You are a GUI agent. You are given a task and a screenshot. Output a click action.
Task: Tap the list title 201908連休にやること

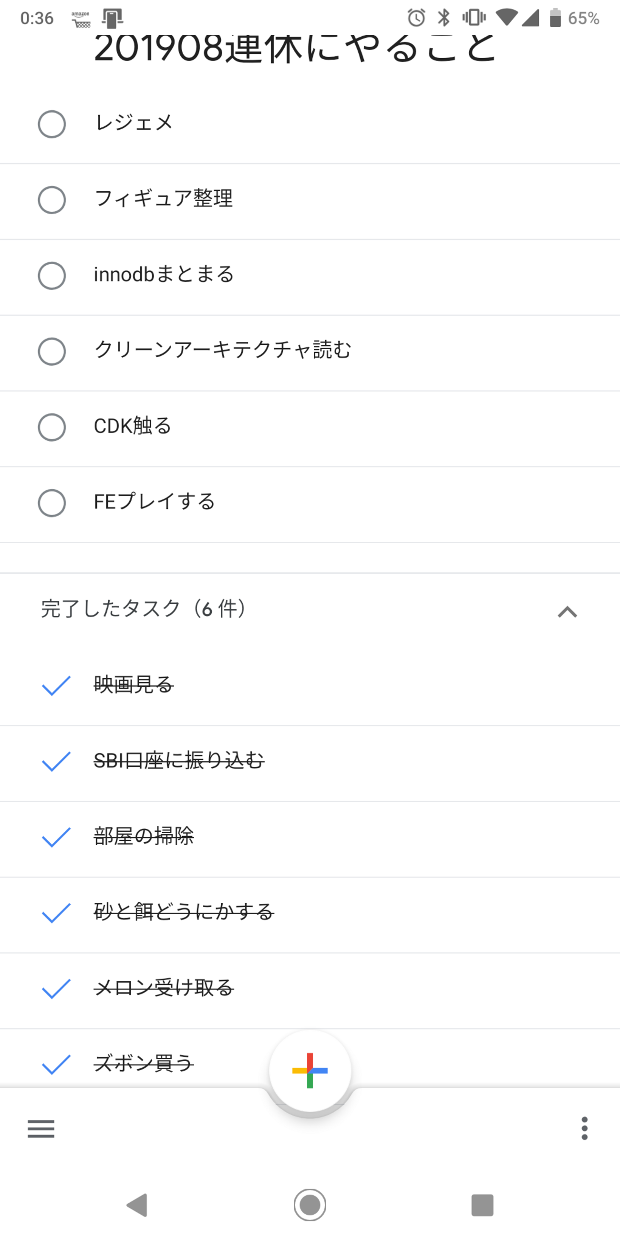295,49
